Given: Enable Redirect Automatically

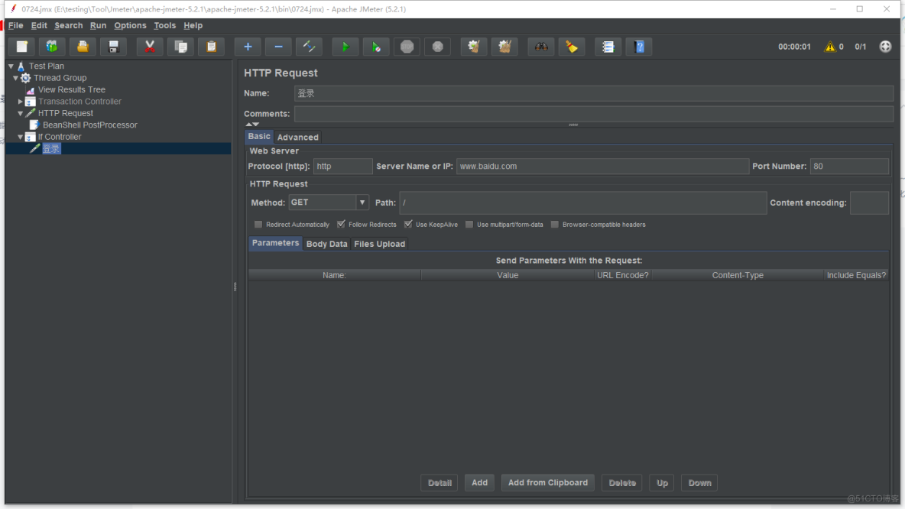Looking at the screenshot, I should coord(258,224).
